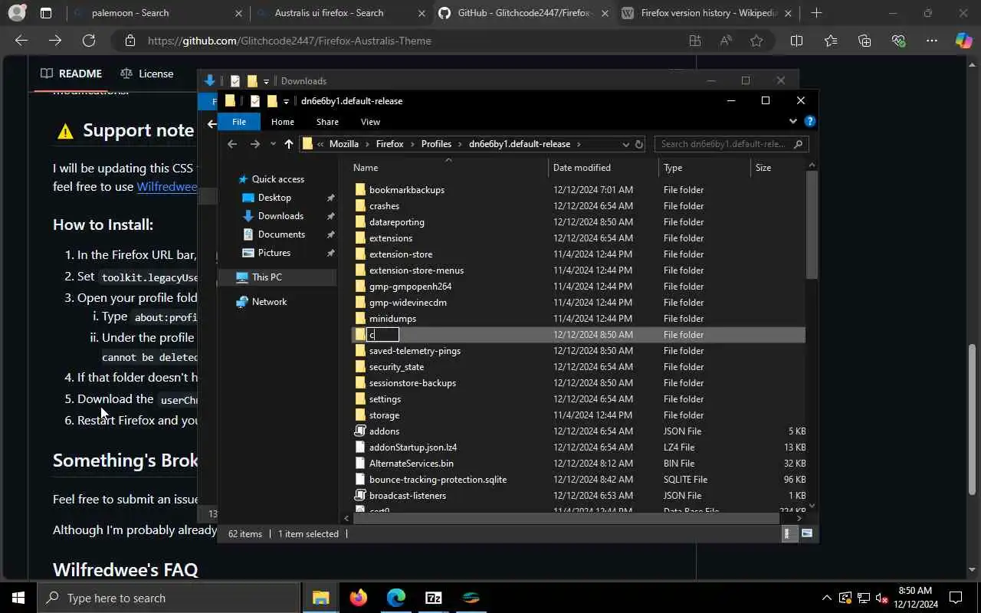Image resolution: width=981 pixels, height=613 pixels.
Task: Open Desktop in navigation pane
Action: click(x=274, y=197)
